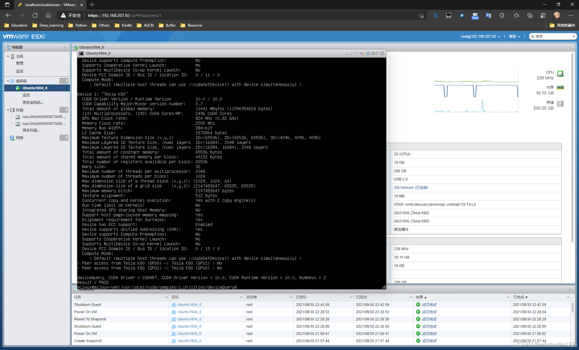This screenshot has height=350, width=579.
Task: Select Monitor under Host
Action: [x=20, y=71]
